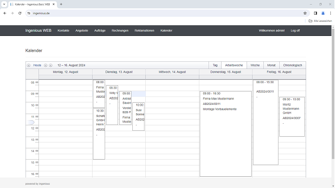Screen dimensions: 335x188
Task: Bookmark page with star icon
Action: point(305,13)
